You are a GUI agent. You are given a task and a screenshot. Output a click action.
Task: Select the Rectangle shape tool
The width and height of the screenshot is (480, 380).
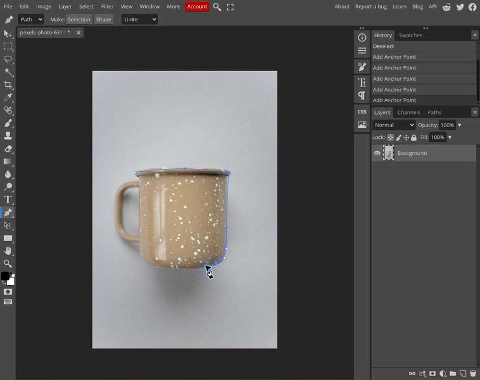pos(8,238)
